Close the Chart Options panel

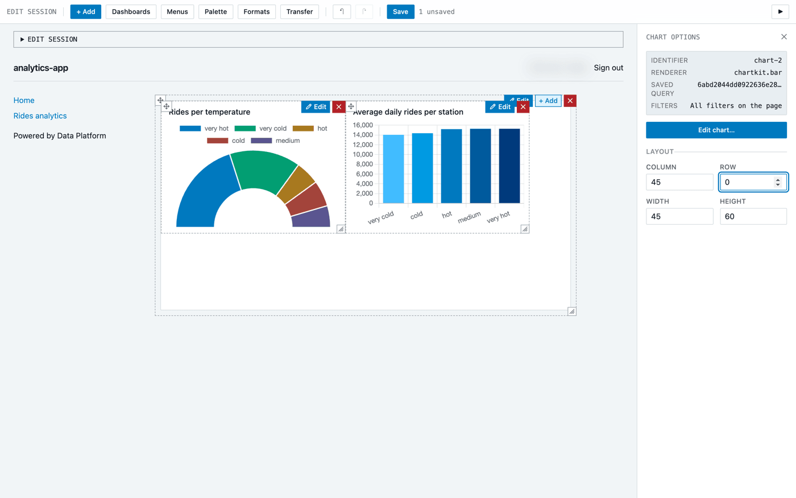[784, 37]
